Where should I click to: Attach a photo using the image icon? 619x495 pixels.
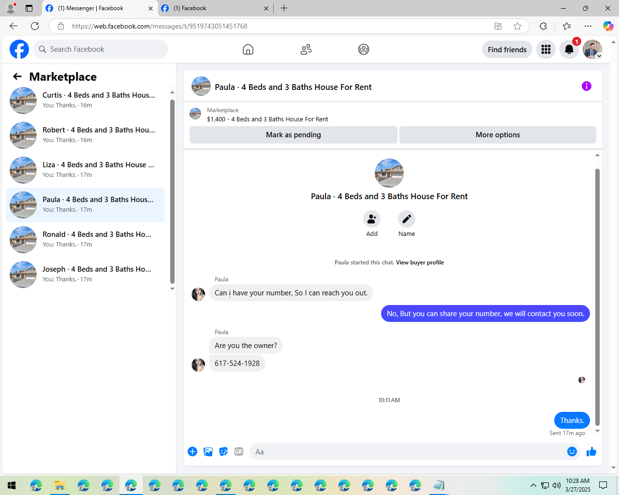point(208,451)
